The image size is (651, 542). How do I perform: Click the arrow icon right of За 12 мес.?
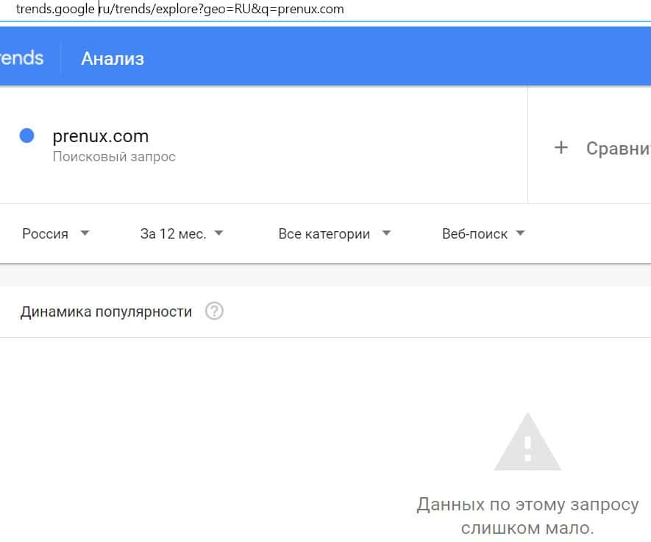[x=218, y=233]
